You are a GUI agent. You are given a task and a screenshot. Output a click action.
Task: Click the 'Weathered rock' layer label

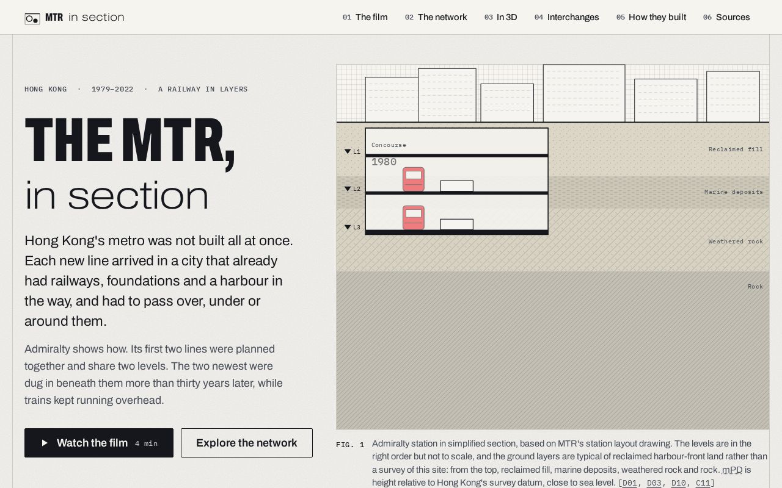click(x=736, y=242)
